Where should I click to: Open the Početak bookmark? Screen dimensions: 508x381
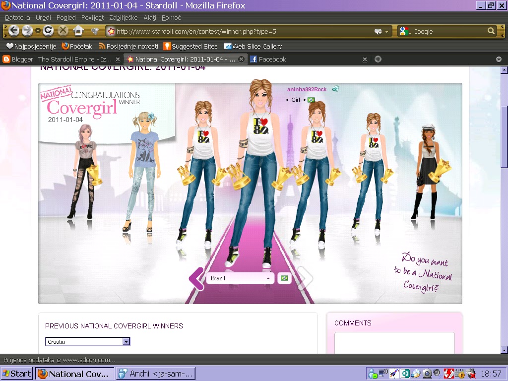pos(77,46)
